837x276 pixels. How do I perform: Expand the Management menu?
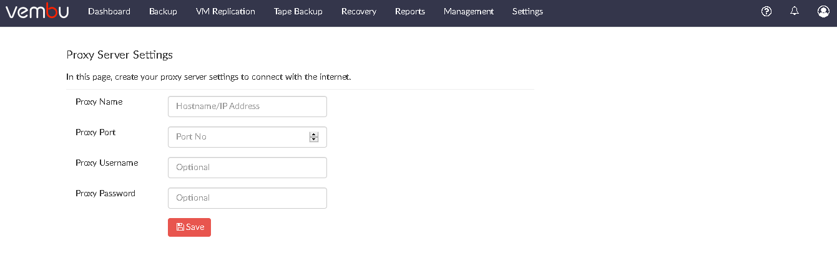click(x=469, y=11)
